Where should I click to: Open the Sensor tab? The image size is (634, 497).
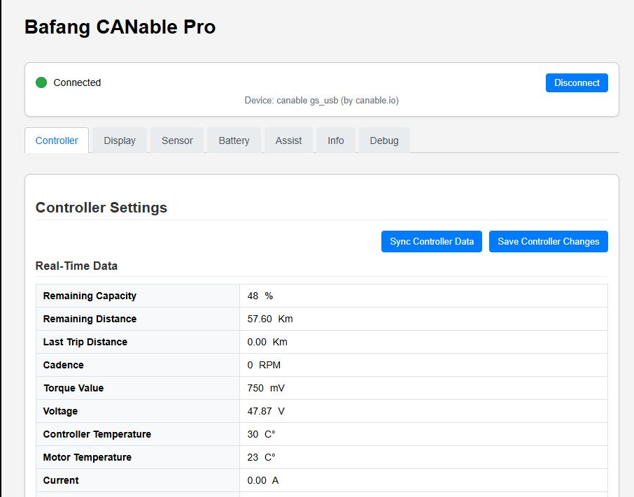(x=177, y=141)
